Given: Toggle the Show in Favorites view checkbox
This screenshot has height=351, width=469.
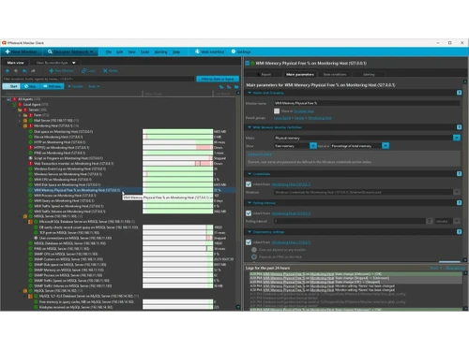Looking at the screenshot, I should (x=277, y=110).
